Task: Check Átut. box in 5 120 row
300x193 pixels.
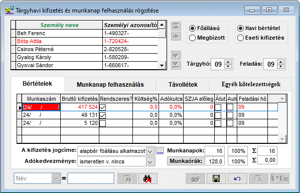Action: [218, 123]
